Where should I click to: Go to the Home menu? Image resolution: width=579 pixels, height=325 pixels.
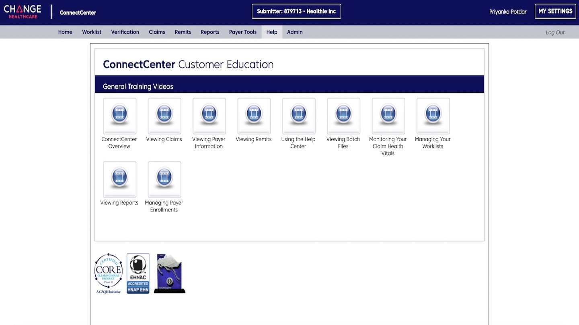coord(65,32)
